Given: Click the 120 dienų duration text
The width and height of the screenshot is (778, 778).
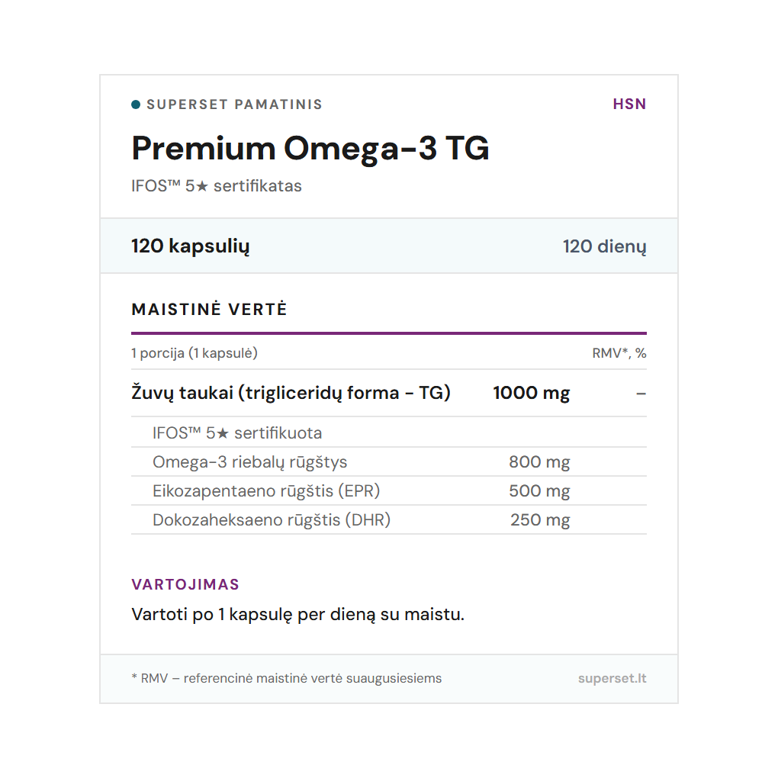Looking at the screenshot, I should [x=604, y=246].
